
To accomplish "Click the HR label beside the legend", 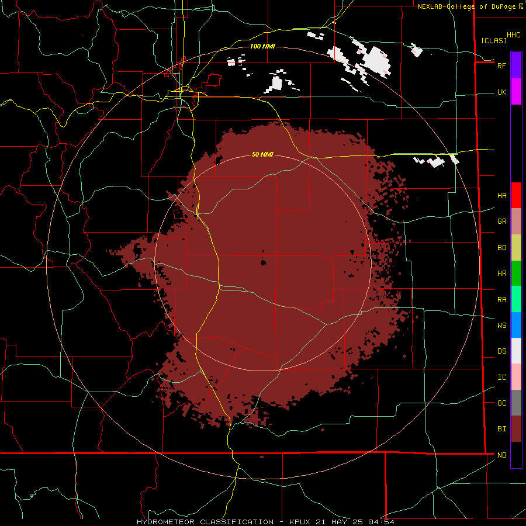I will point(502,274).
